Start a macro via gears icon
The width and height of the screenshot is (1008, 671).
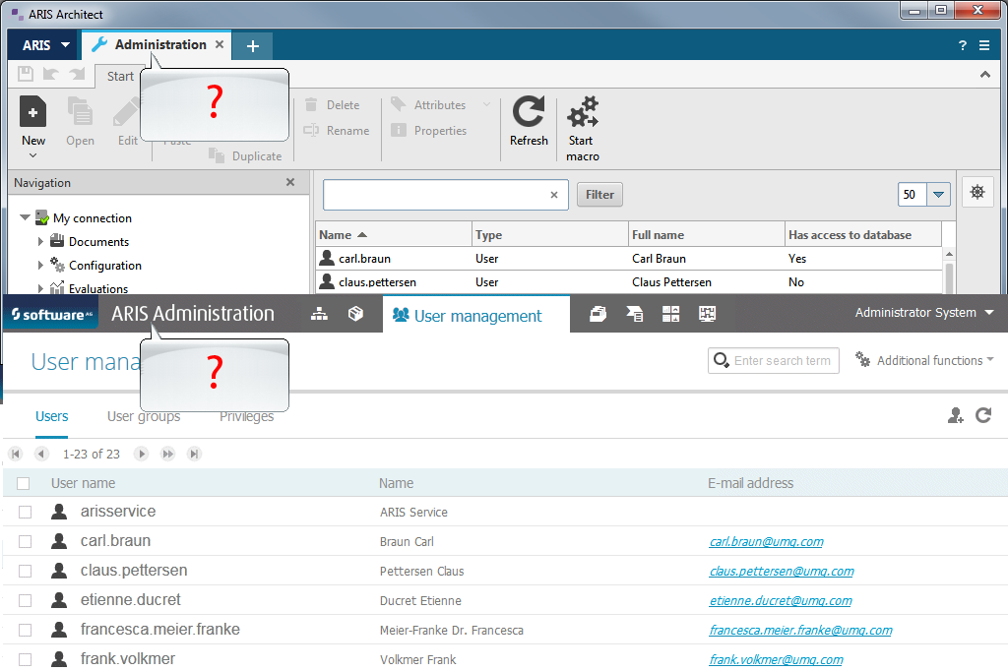point(583,111)
